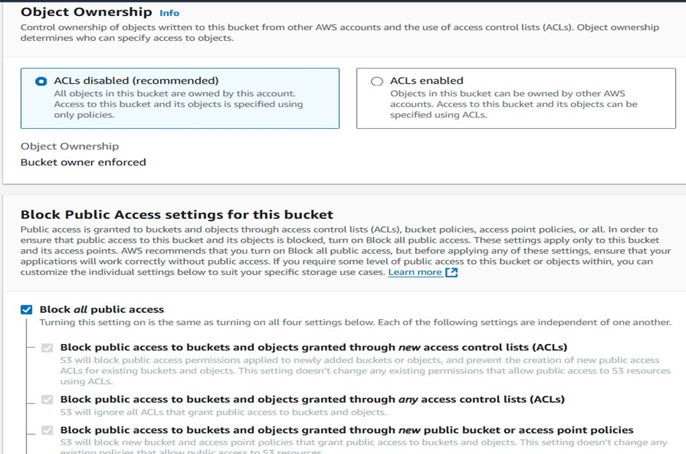Toggle checkbox for blocking new public bucket policies
The image size is (686, 454).
[x=47, y=430]
